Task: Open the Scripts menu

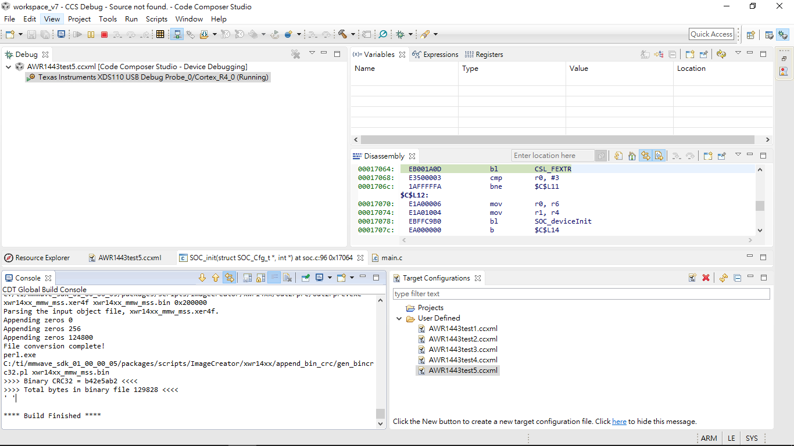Action: (156, 19)
